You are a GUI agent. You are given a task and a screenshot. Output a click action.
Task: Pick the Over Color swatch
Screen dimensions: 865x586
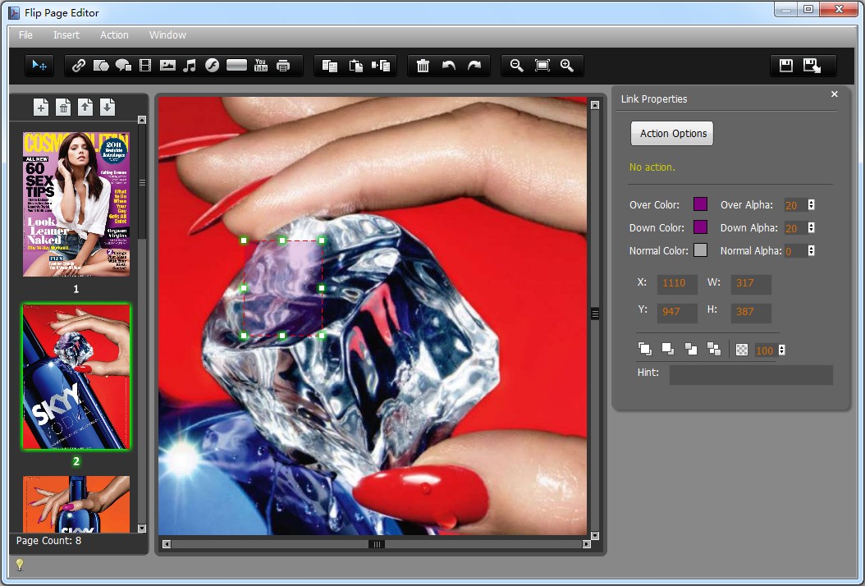(x=700, y=204)
